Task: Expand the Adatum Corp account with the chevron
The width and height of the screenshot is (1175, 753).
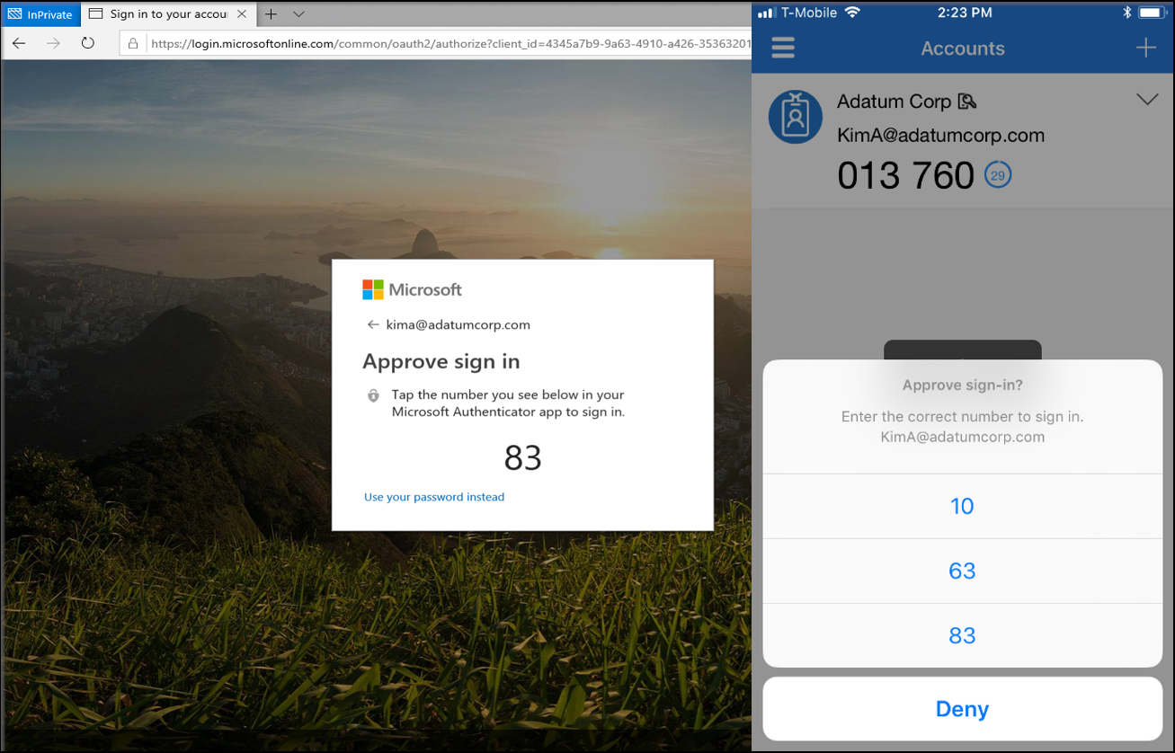Action: point(1148,100)
